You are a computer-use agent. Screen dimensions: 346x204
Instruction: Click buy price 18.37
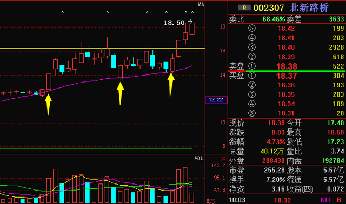tap(287, 76)
